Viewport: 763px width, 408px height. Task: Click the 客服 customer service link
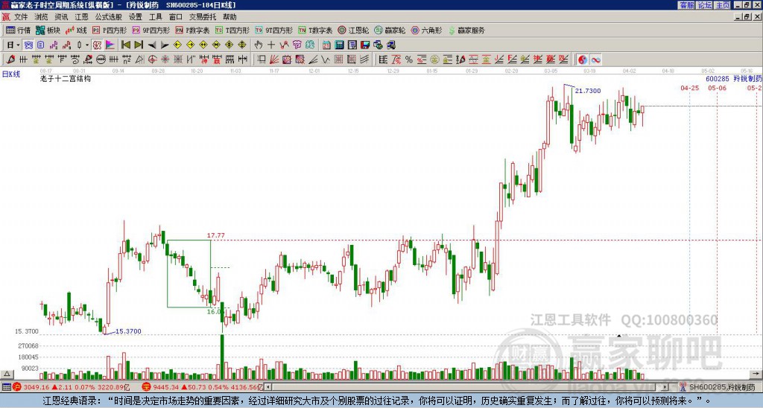687,5
